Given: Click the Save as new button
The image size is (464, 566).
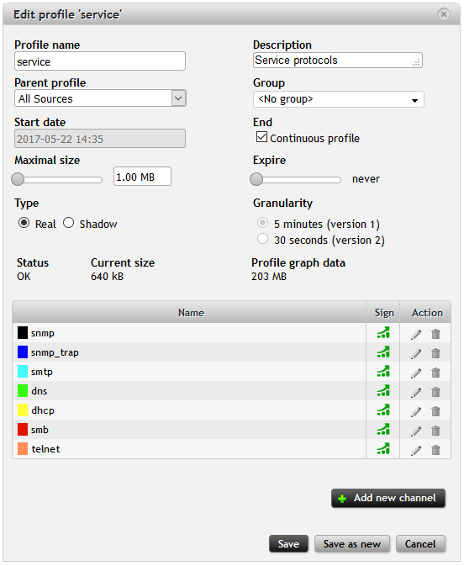Looking at the screenshot, I should tap(352, 543).
